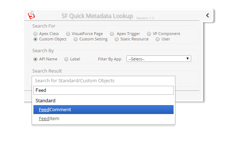Screen dimensions: 230x143
Task: Open the Filter By App dropdown
Action: [158, 59]
